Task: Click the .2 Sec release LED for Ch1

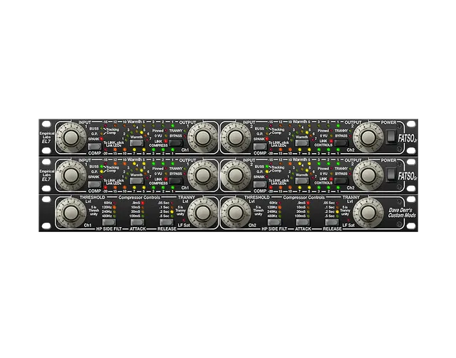Action: point(172,212)
